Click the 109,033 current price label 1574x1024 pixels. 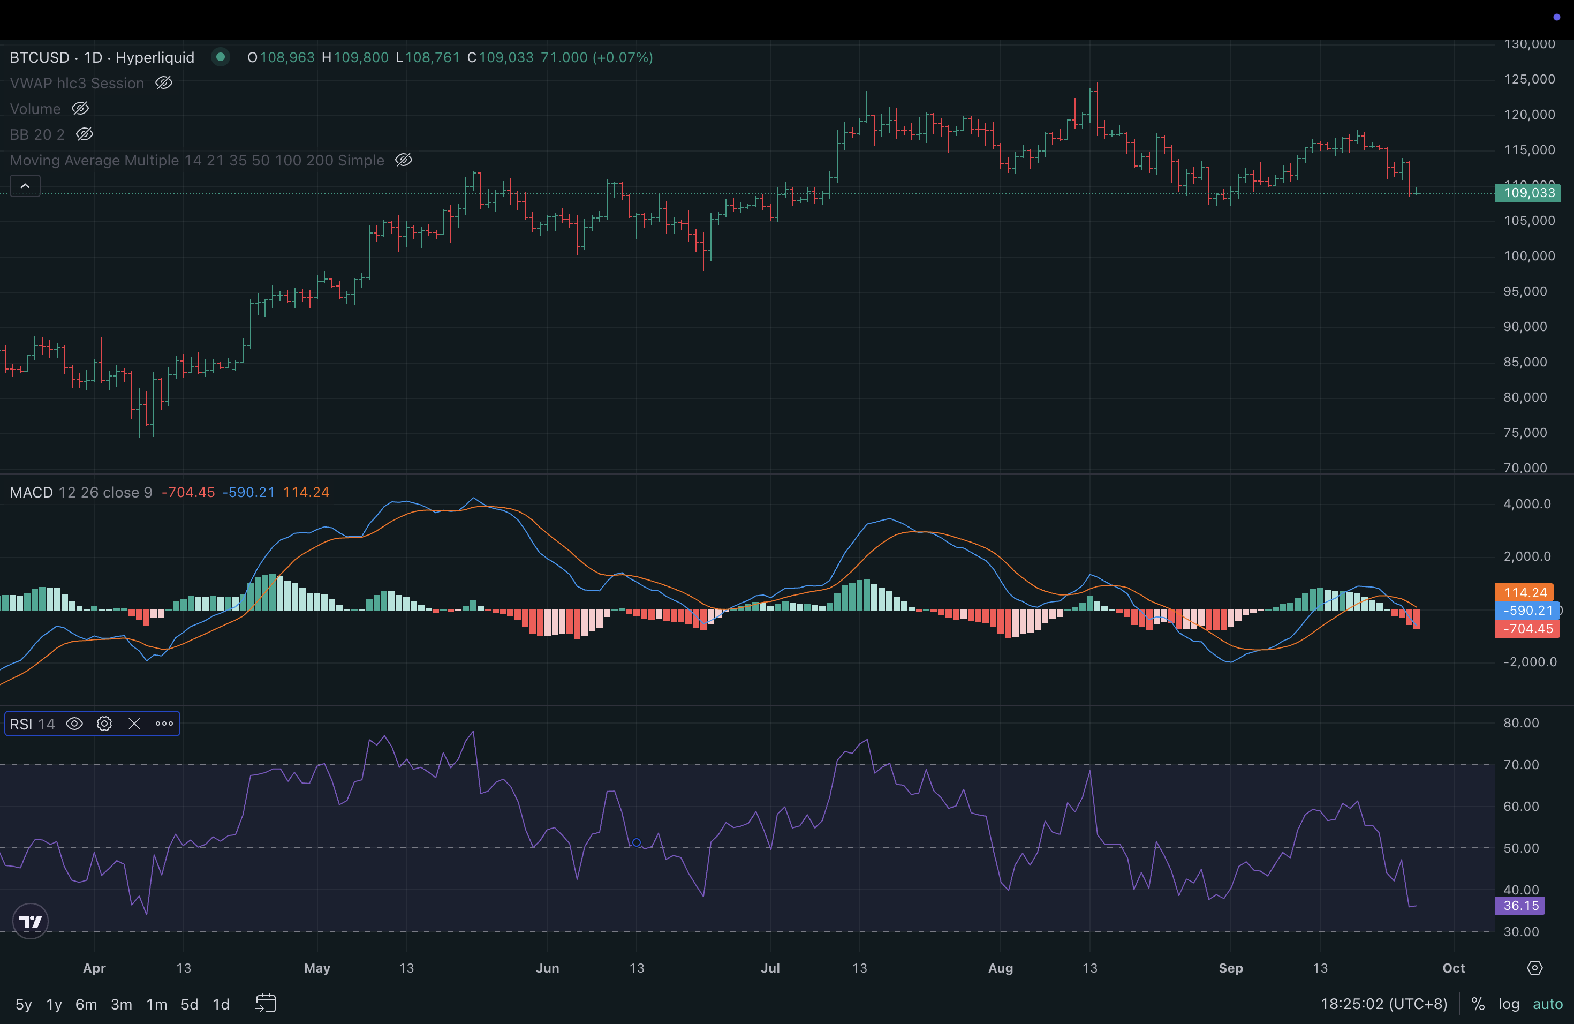(x=1527, y=193)
